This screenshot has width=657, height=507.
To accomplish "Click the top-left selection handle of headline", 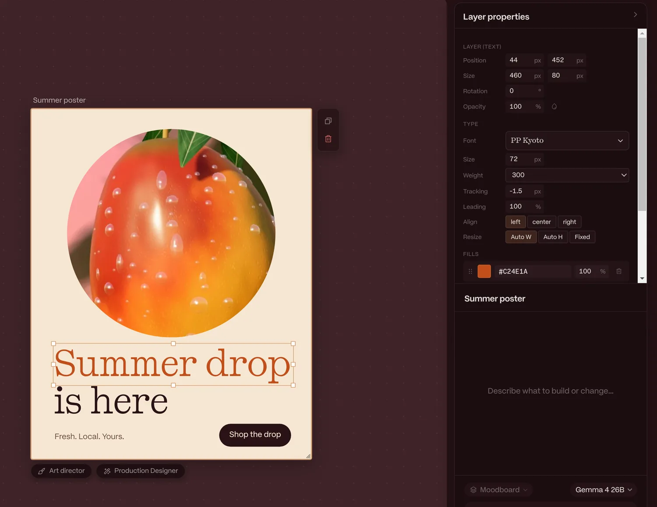I will [53, 344].
